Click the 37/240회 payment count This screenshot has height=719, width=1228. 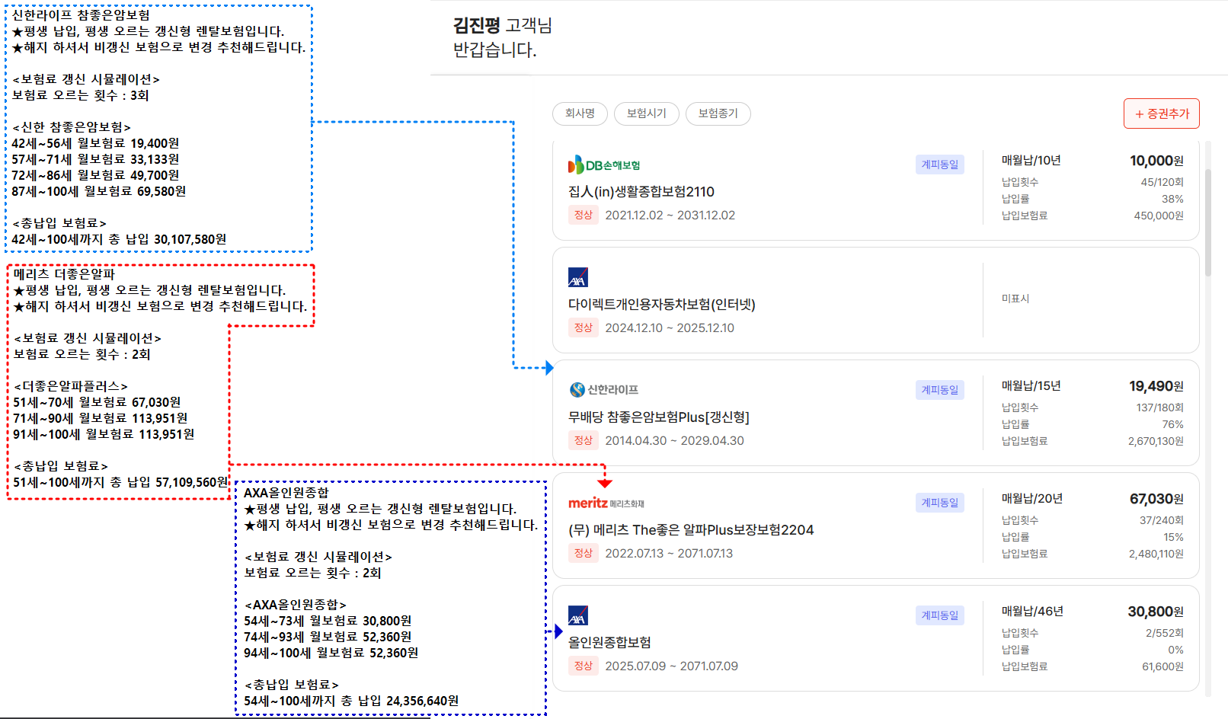point(1162,520)
